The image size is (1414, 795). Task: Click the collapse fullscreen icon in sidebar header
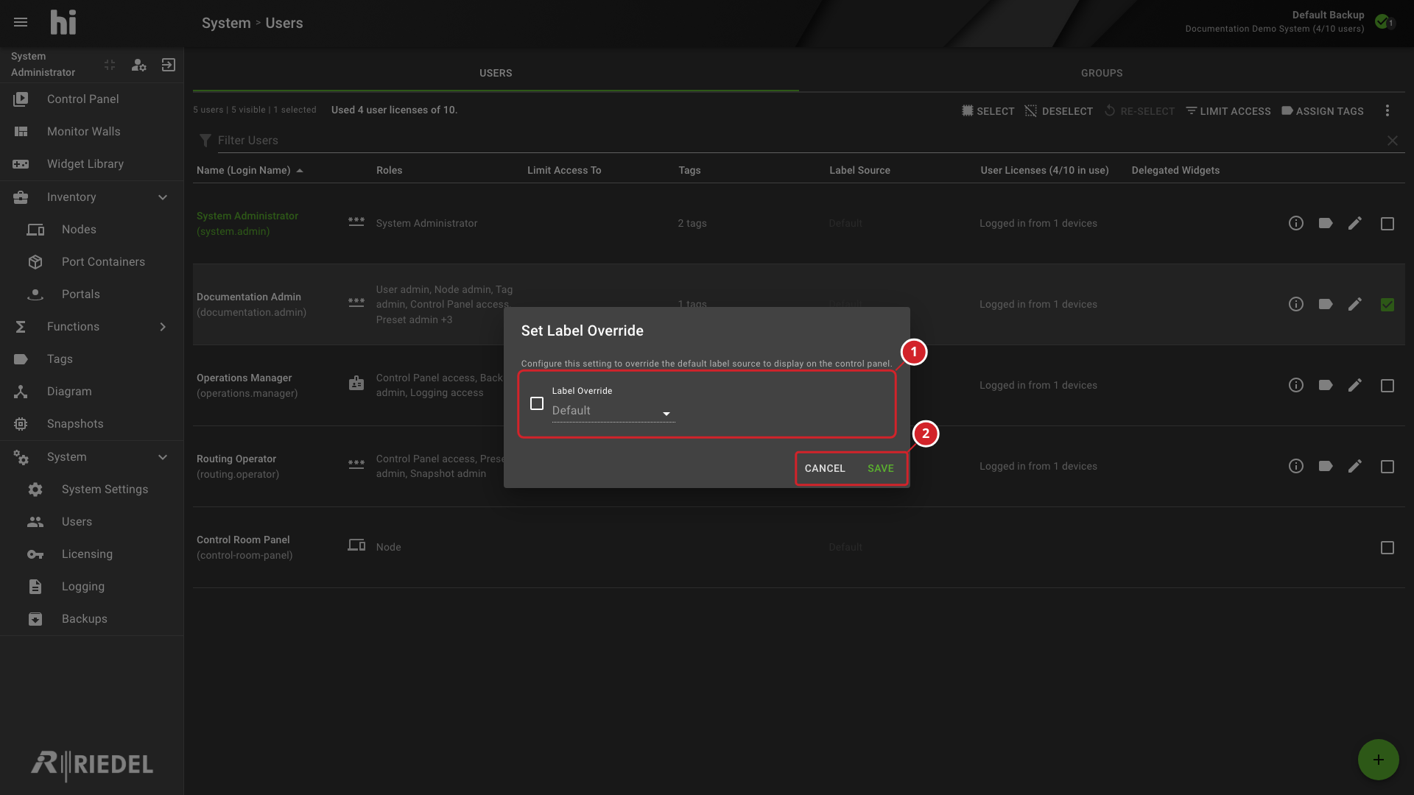[110, 65]
